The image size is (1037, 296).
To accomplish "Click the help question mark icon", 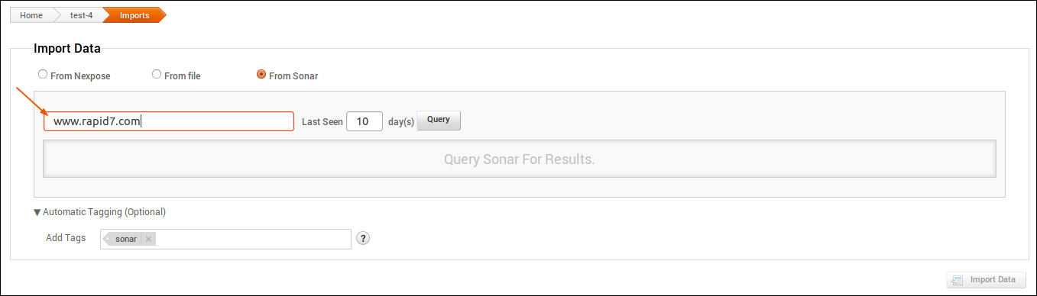I will tap(364, 239).
